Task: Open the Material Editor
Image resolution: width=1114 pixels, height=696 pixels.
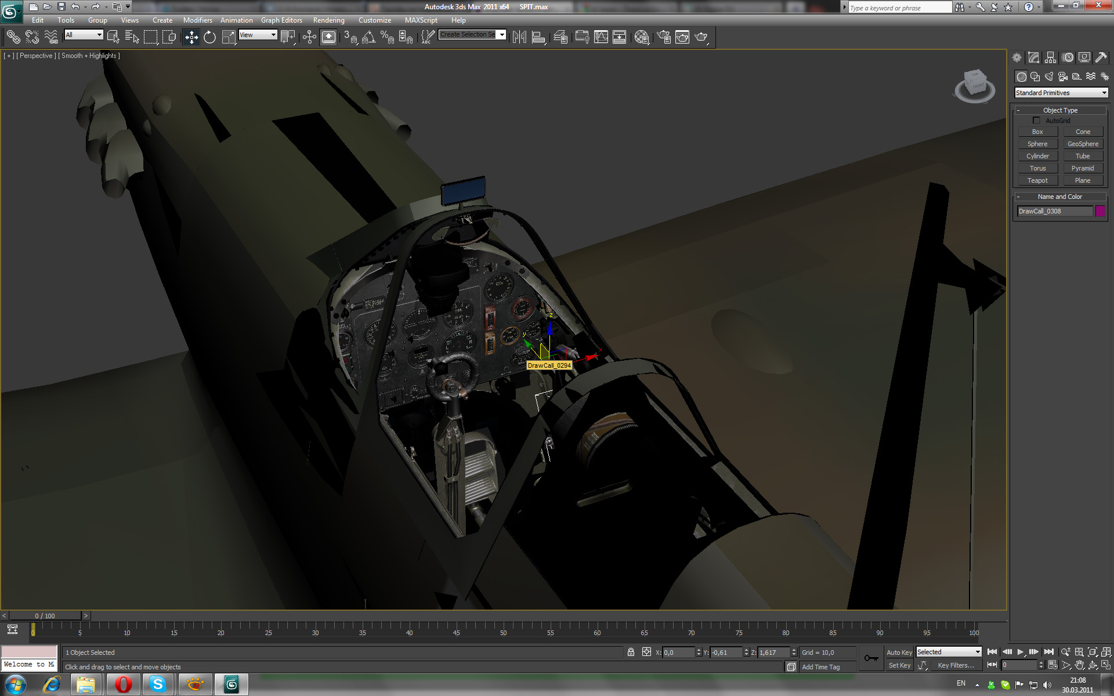Action: pyautogui.click(x=641, y=38)
